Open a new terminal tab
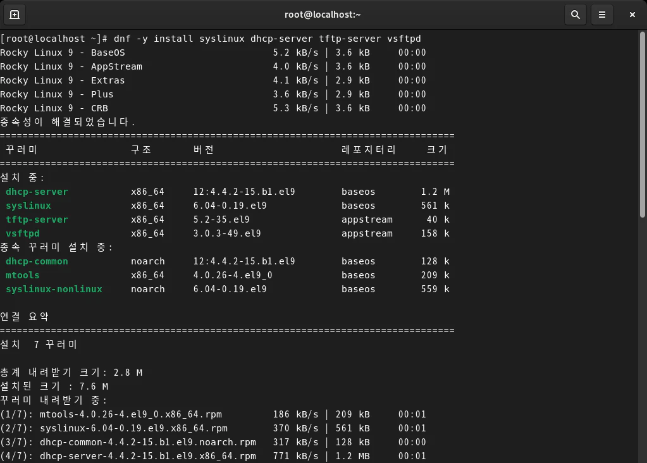The width and height of the screenshot is (647, 463). click(x=15, y=15)
